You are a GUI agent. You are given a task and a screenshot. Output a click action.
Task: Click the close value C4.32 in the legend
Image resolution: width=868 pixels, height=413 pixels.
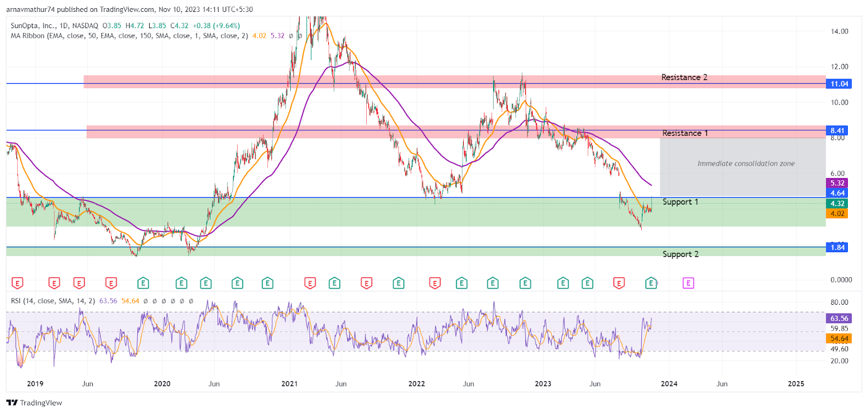click(180, 25)
